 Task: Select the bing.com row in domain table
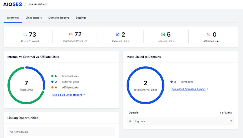(x=180, y=121)
